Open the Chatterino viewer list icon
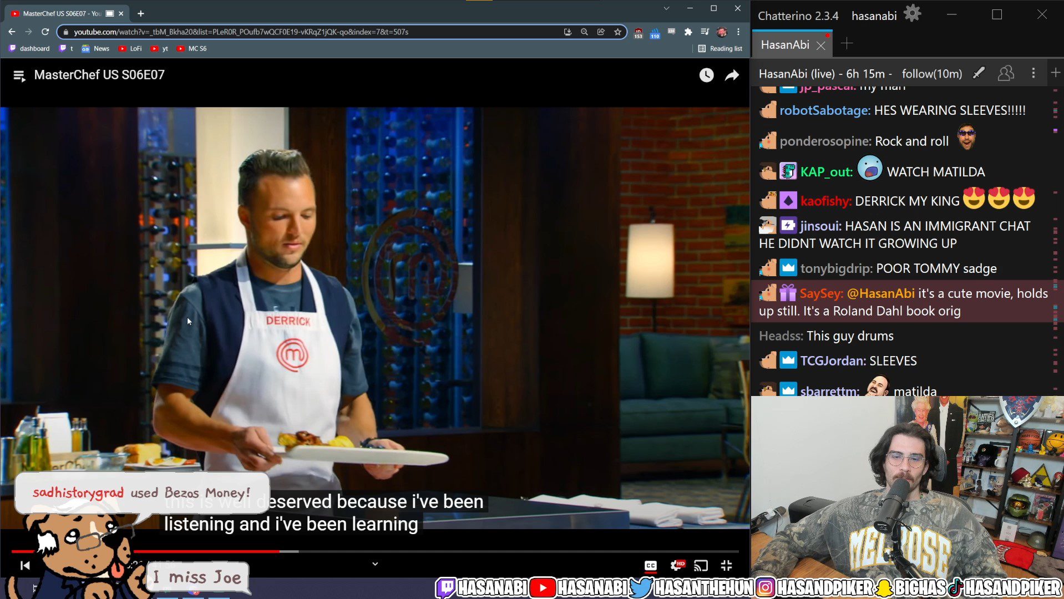The width and height of the screenshot is (1064, 599). click(1006, 73)
